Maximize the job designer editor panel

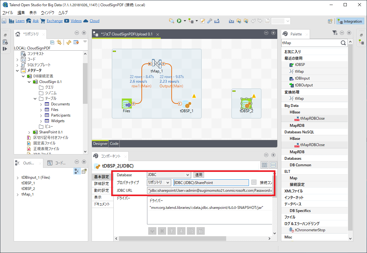coord(273,33)
